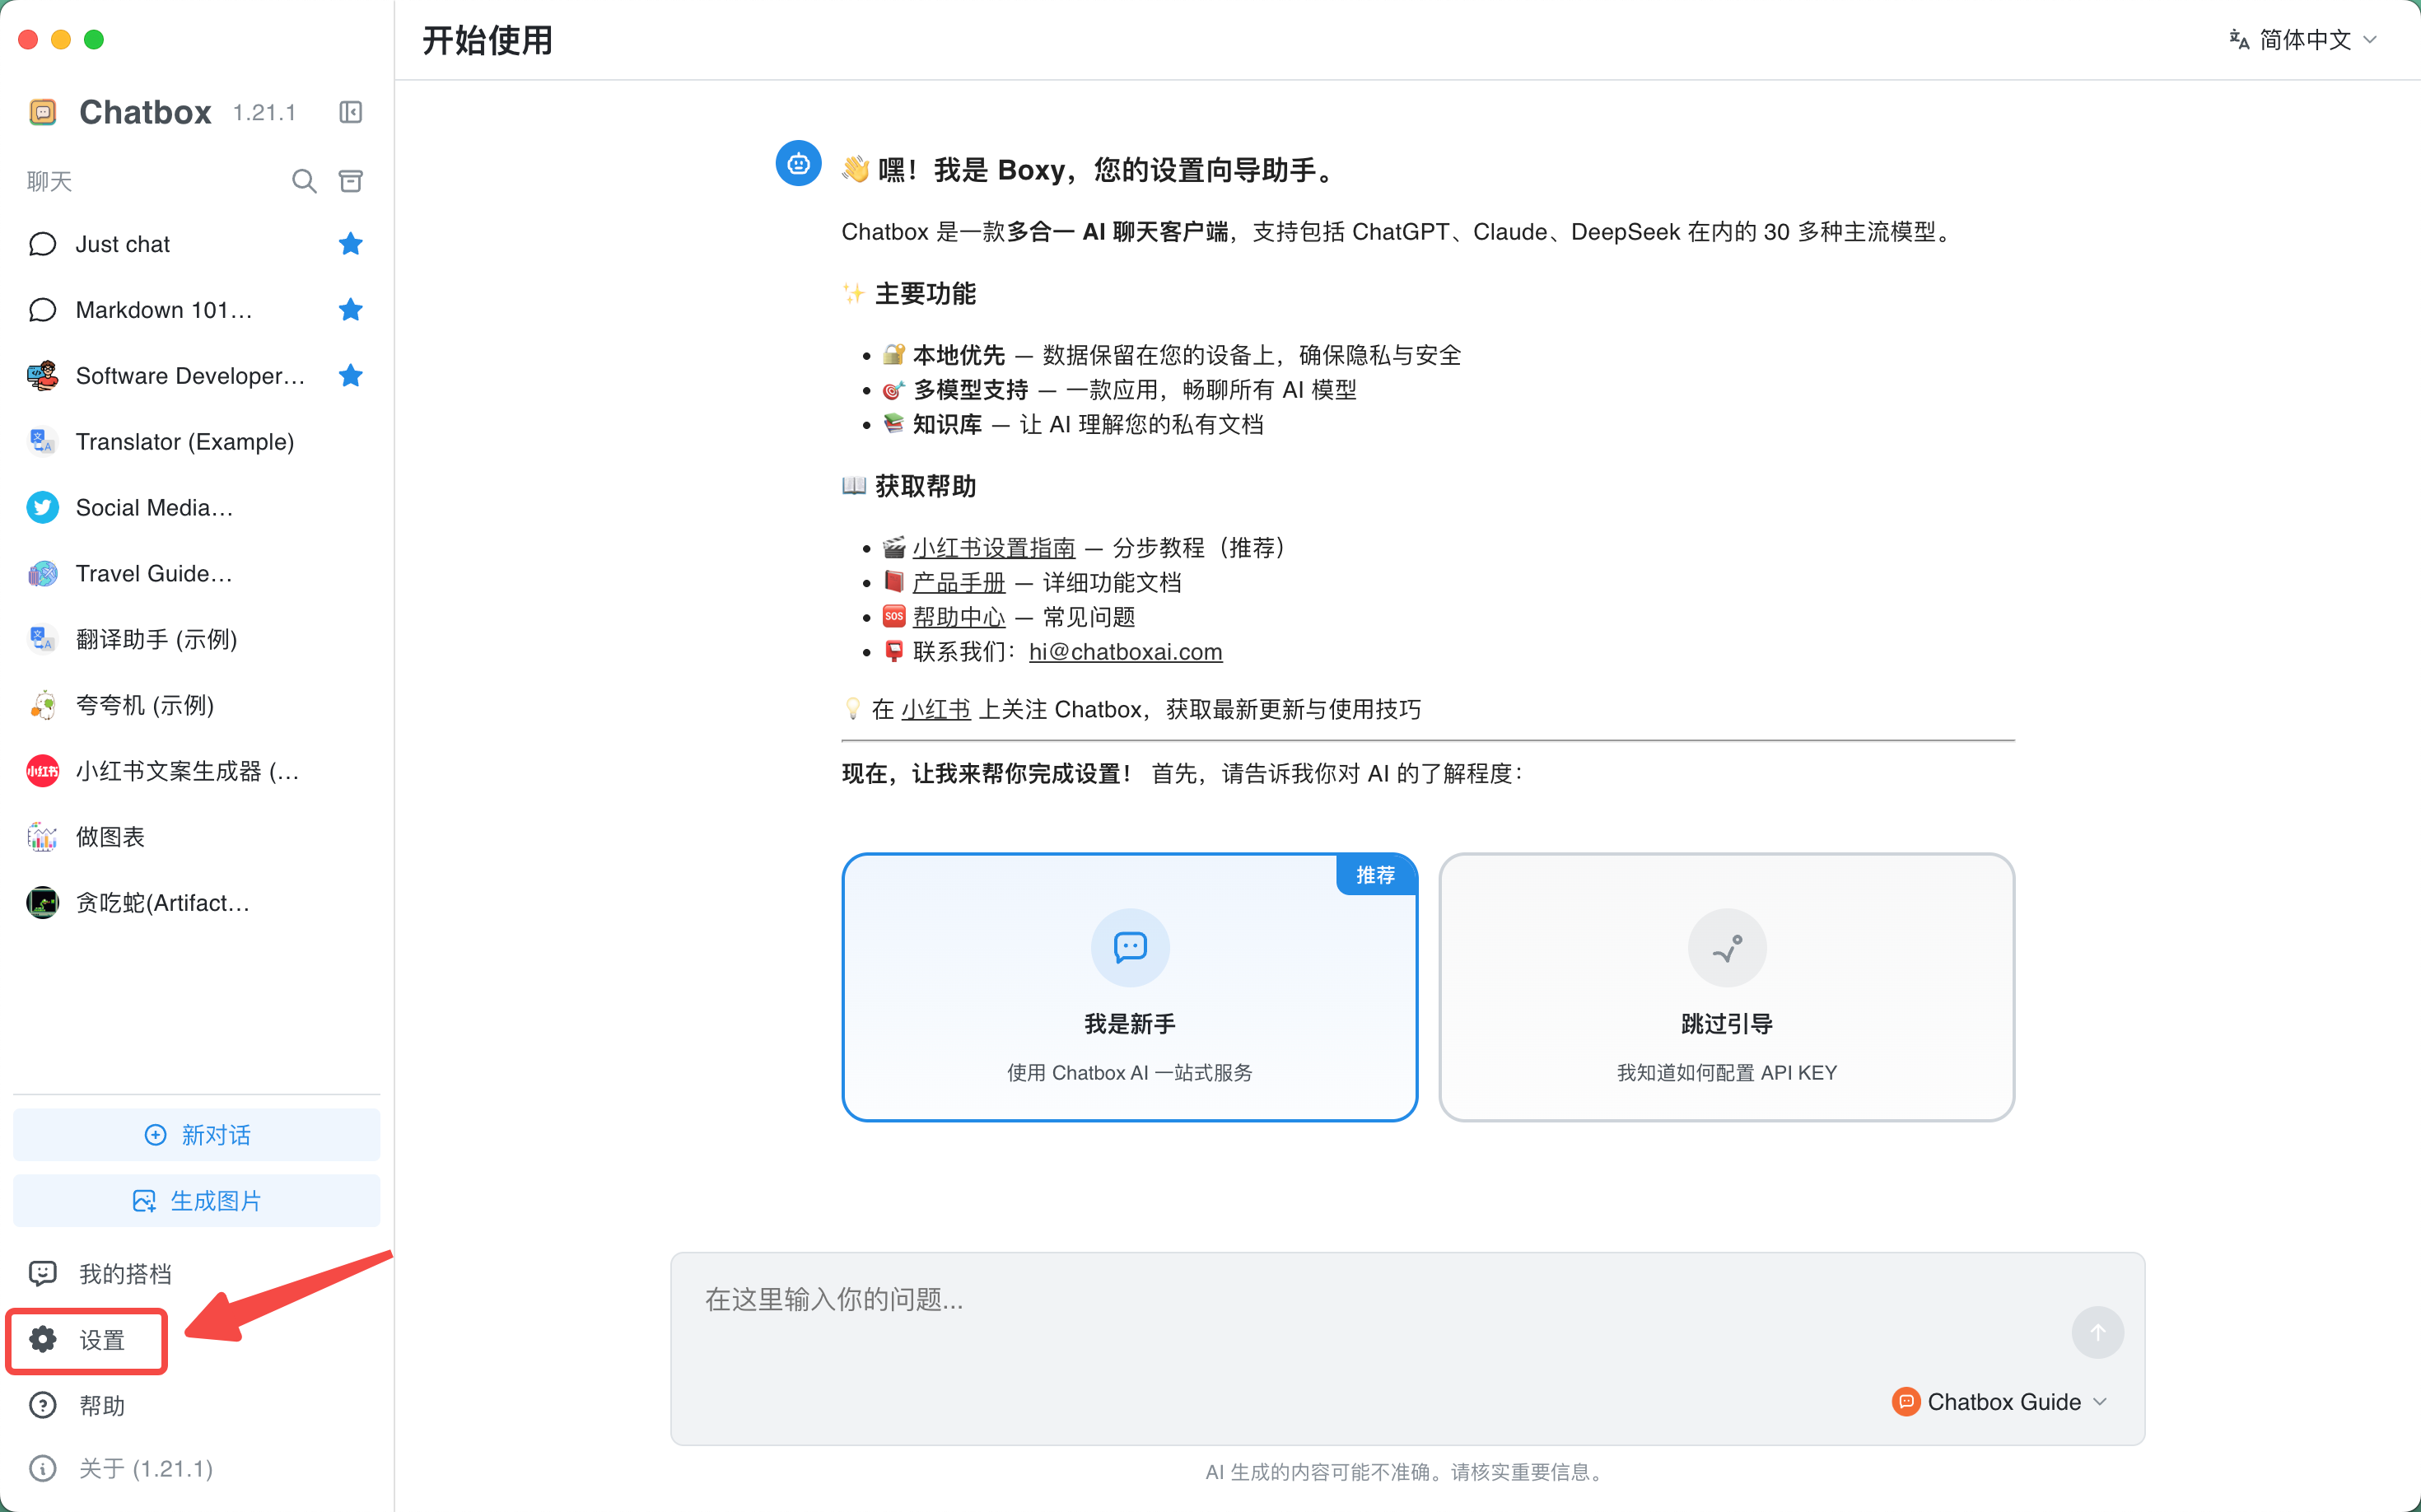Viewport: 2421px width, 1512px height.
Task: Unstar the Markdown 101 conversation
Action: coord(350,310)
